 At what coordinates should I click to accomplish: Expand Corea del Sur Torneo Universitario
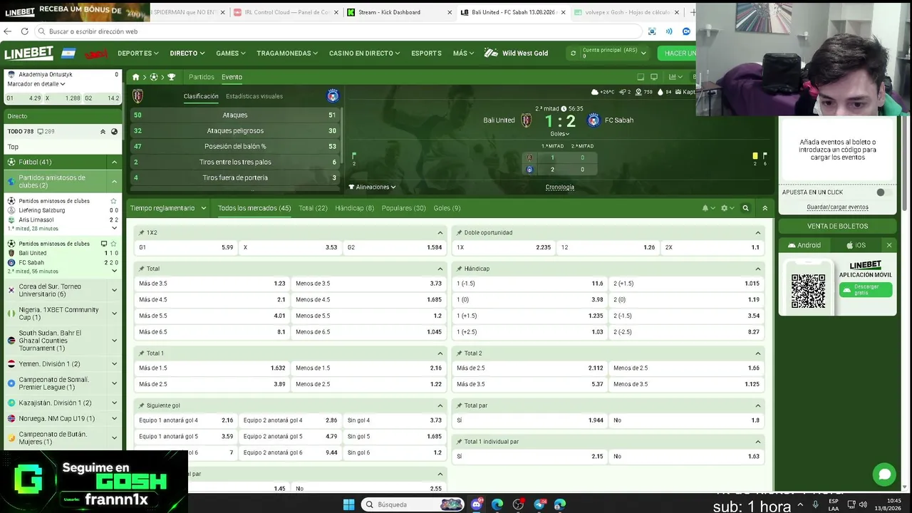point(114,290)
